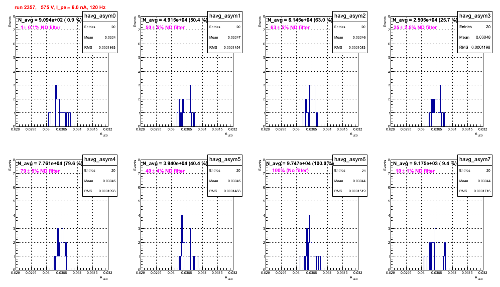The height and width of the screenshot is (287, 500).
Task: Click Entries 20 in havg_asym7 box
Action: [x=475, y=171]
